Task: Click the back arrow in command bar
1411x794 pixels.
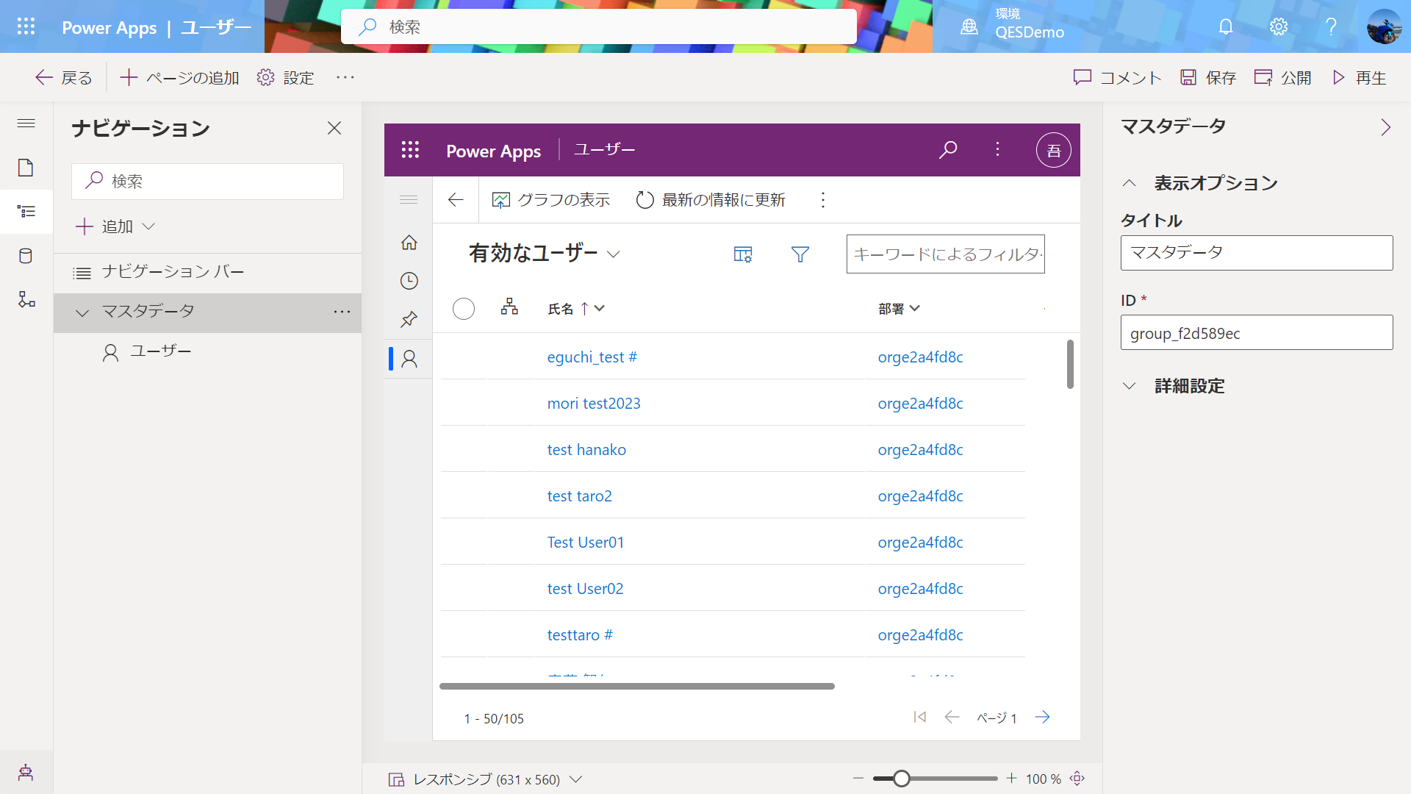Action: [x=456, y=200]
